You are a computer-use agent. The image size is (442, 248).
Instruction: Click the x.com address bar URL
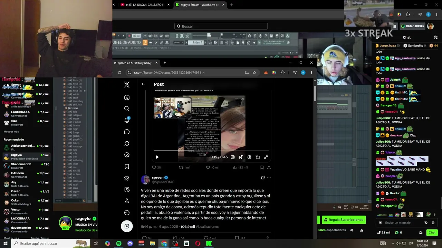169,73
